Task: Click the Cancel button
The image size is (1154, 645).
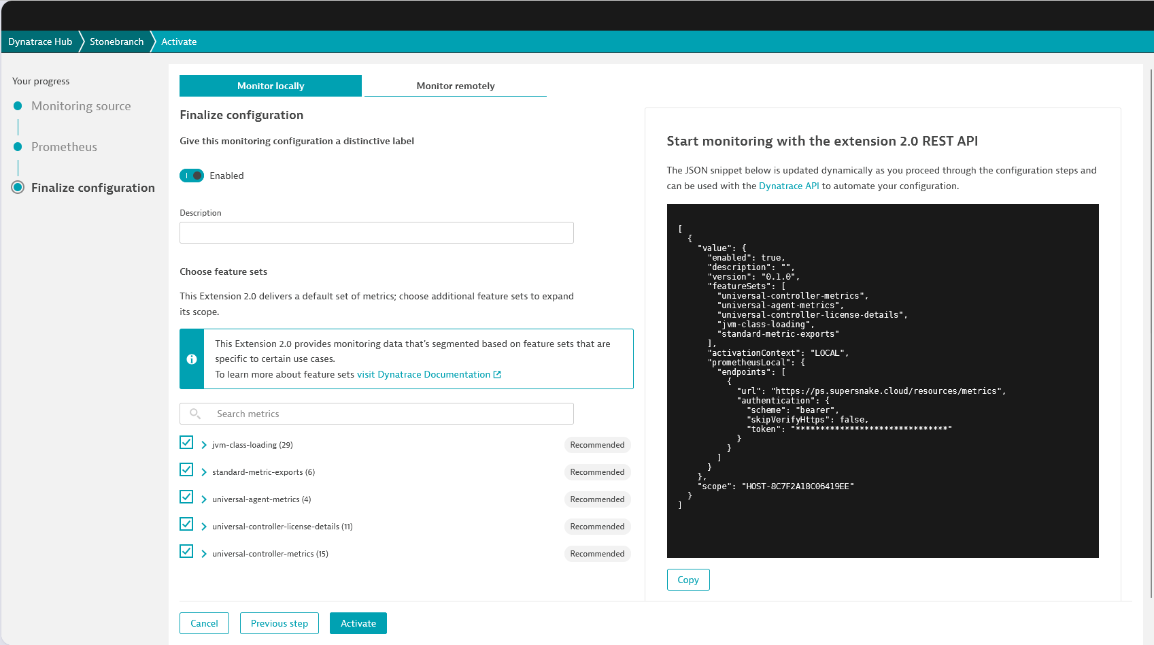Action: click(204, 623)
